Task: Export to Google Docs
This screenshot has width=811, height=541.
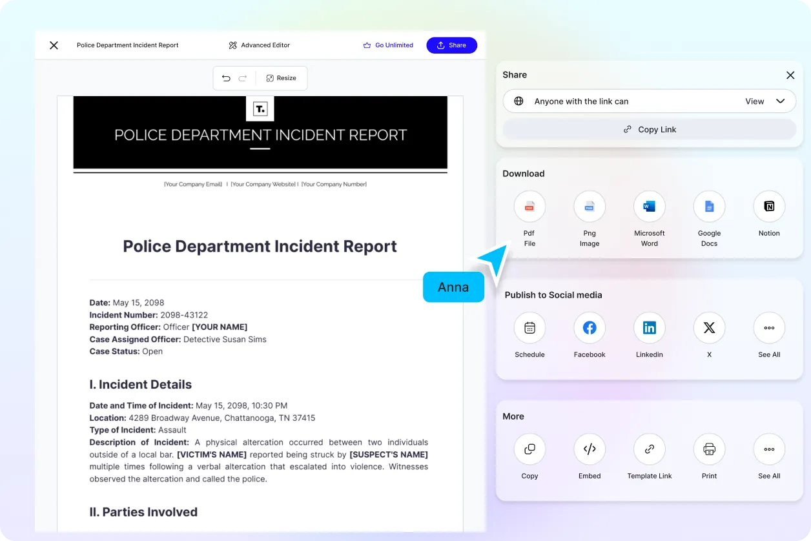Action: click(x=709, y=207)
